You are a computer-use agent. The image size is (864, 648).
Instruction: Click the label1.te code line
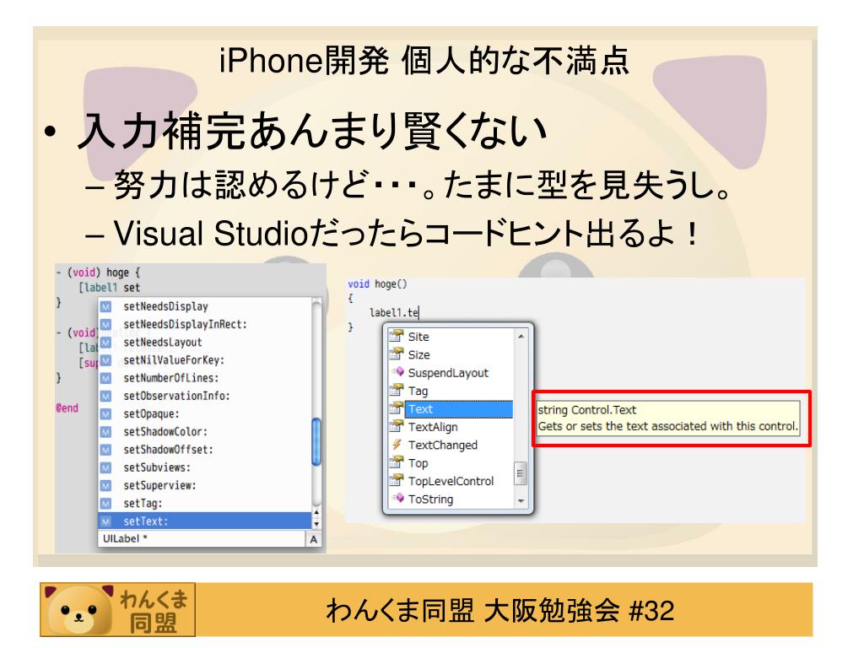point(394,313)
